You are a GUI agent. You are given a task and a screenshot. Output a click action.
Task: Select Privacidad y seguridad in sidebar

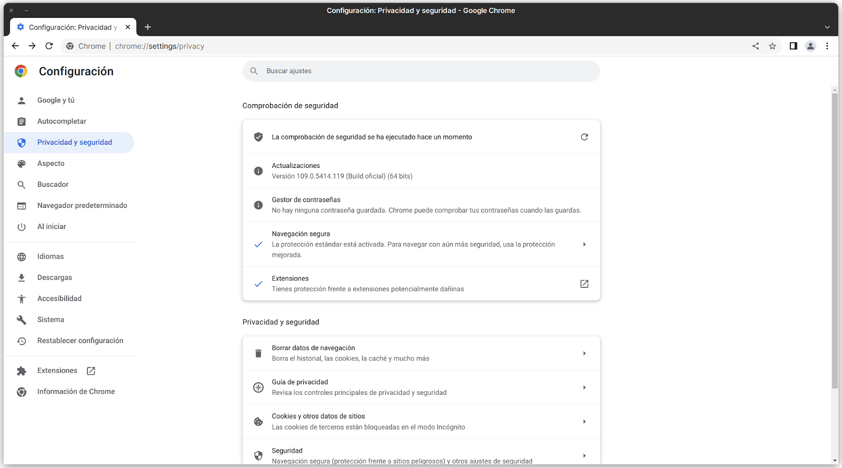point(69,143)
